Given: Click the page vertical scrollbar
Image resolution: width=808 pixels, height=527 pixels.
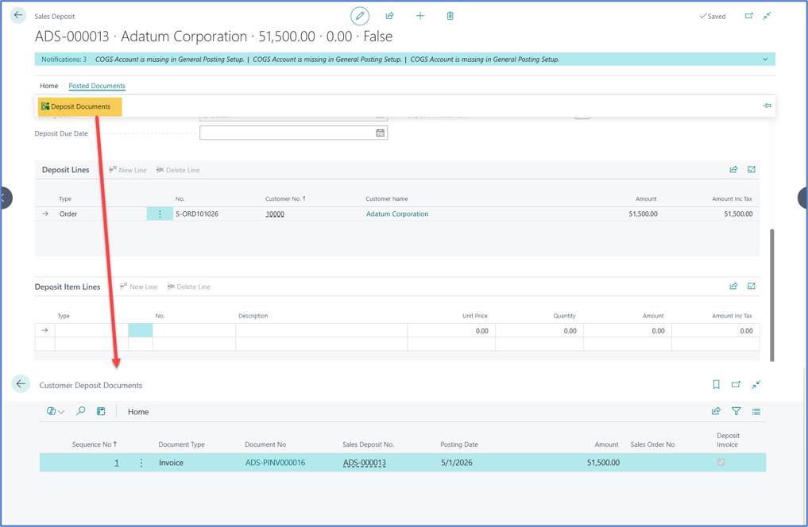Looking at the screenshot, I should point(771,295).
